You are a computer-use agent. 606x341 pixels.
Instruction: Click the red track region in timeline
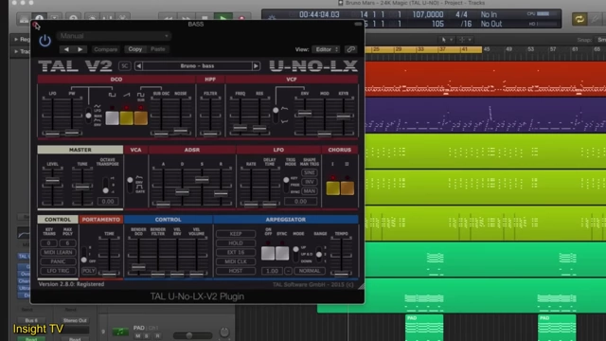click(486, 79)
